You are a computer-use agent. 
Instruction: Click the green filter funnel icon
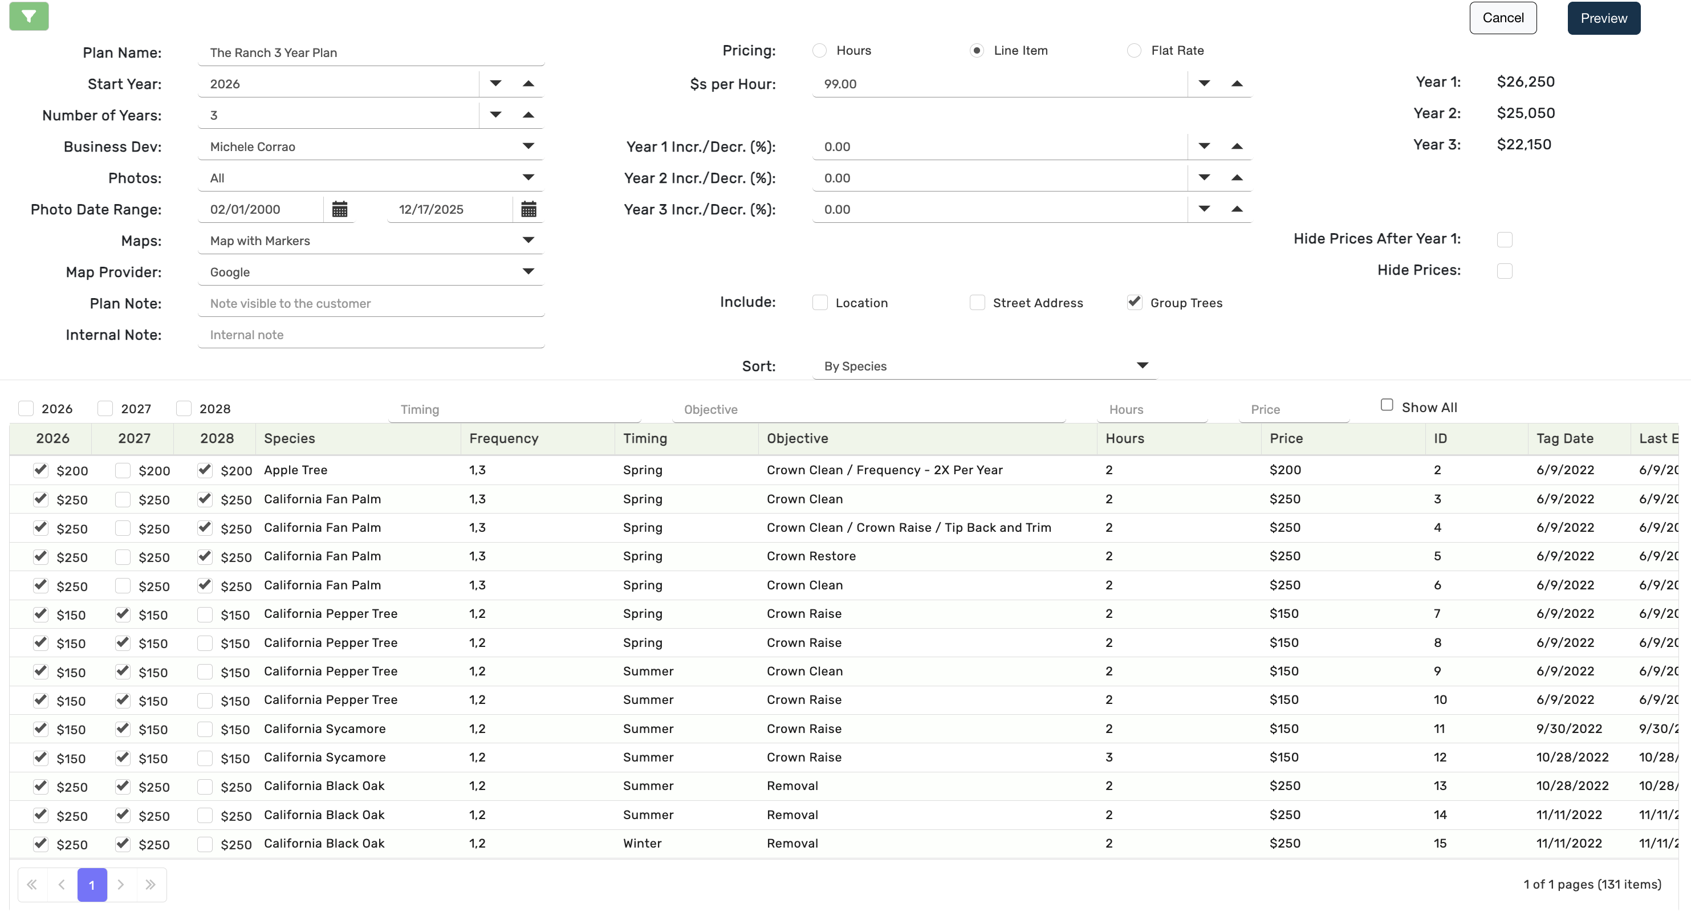29,17
